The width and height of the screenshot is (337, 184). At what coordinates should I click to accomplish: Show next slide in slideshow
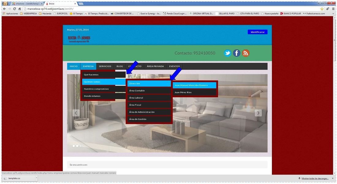(258, 113)
